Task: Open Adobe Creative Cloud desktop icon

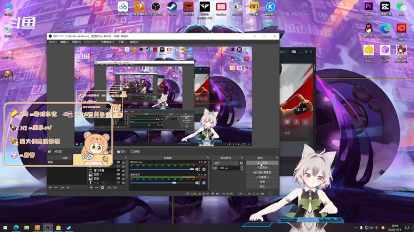Action: [x=402, y=32]
